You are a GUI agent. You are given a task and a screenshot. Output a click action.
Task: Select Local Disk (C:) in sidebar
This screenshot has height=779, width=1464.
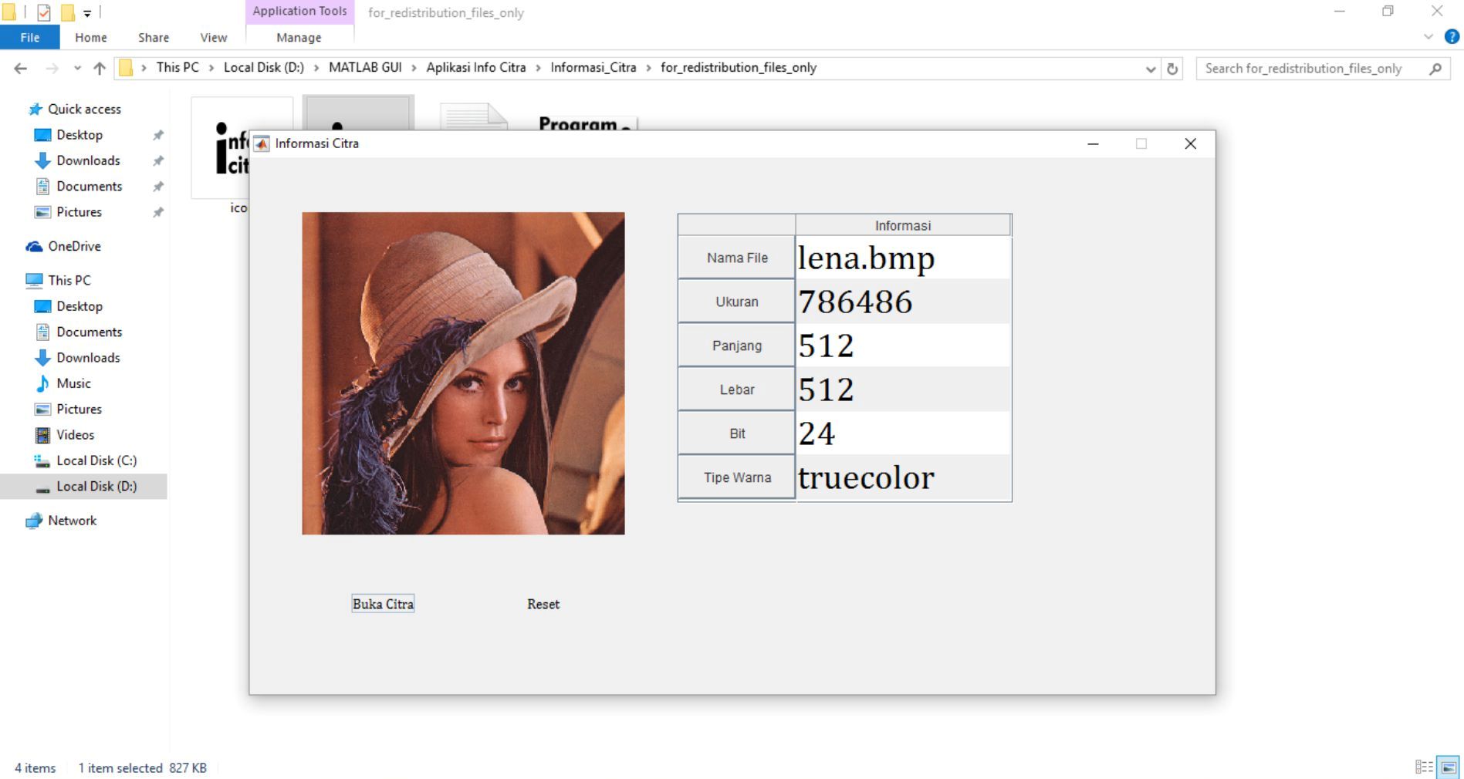(x=96, y=460)
